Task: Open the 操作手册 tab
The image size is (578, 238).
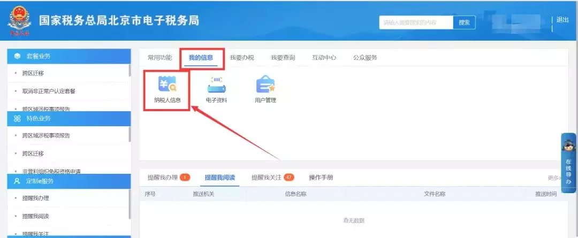Action: pyautogui.click(x=321, y=178)
